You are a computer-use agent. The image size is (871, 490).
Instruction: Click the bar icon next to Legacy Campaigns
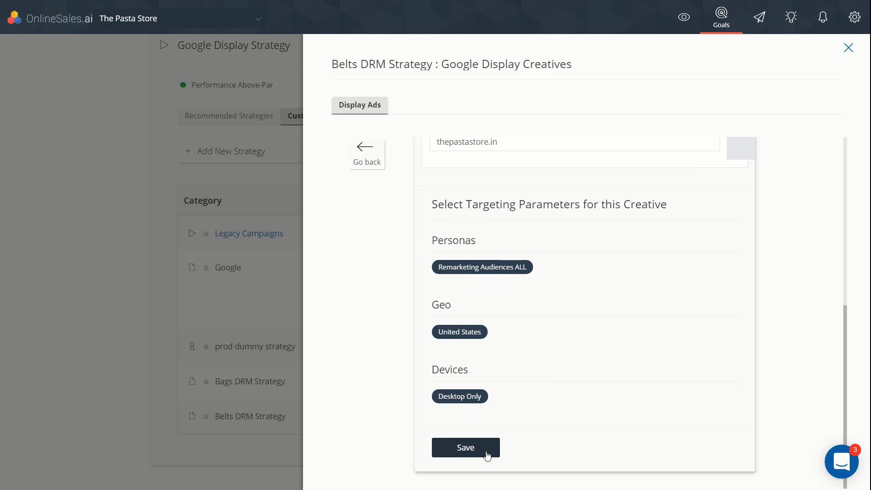[x=206, y=234]
